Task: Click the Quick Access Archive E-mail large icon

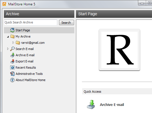Action: tap(91, 105)
